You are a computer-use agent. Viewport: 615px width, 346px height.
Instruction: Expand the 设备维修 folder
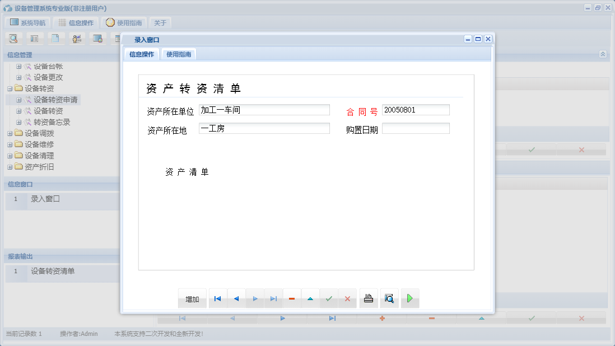point(10,144)
